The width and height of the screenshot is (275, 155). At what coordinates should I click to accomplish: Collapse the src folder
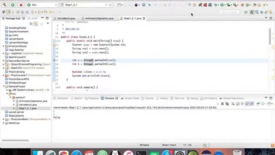point(7,94)
